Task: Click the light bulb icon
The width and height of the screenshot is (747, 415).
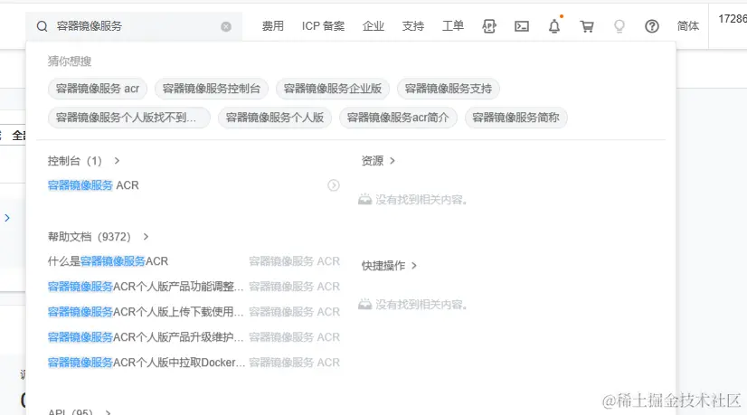Action: point(619,26)
